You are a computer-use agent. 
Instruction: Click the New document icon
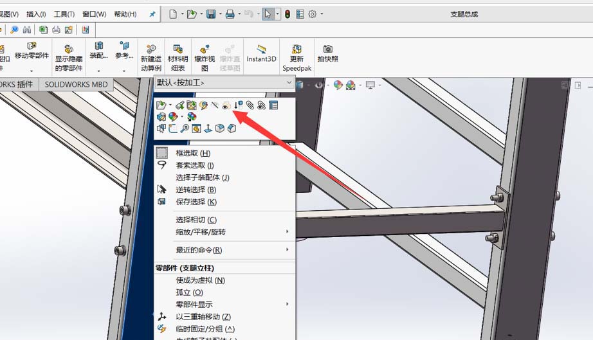coord(173,14)
